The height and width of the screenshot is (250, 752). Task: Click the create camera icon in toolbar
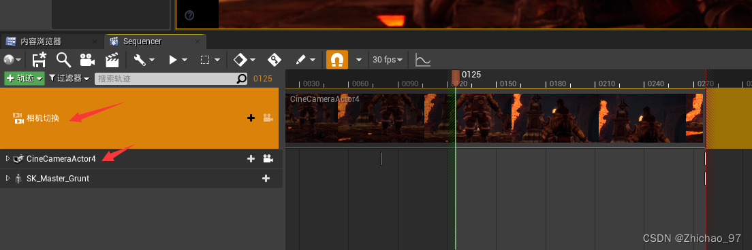point(87,60)
